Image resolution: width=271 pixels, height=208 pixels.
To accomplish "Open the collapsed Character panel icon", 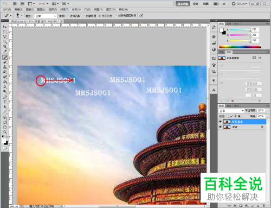I will pos(214,90).
